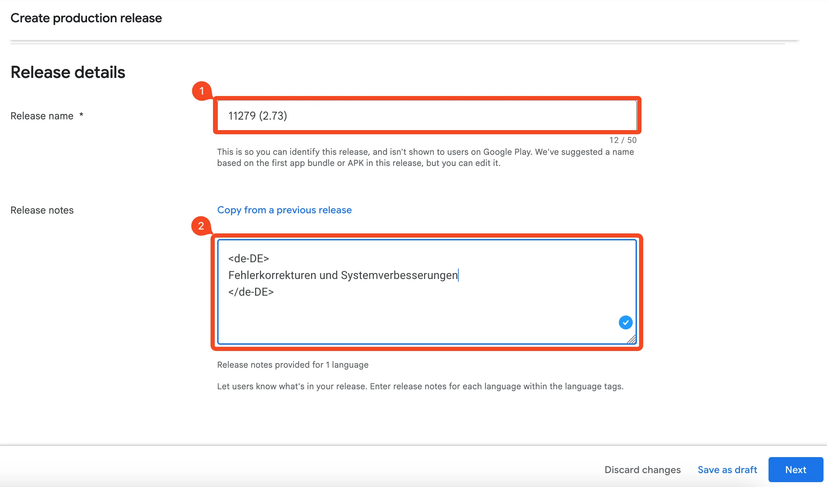This screenshot has width=827, height=487.
Task: Click the Next button
Action: (796, 470)
